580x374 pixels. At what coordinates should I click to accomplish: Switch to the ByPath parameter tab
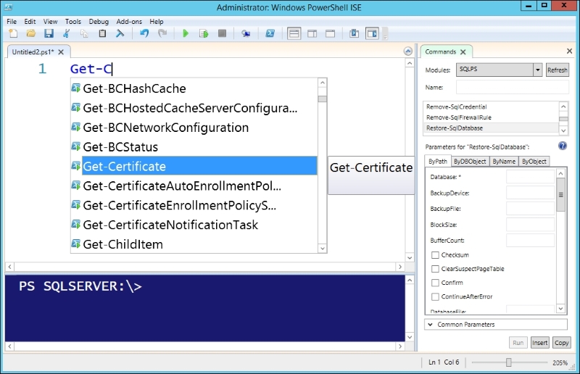(x=438, y=162)
